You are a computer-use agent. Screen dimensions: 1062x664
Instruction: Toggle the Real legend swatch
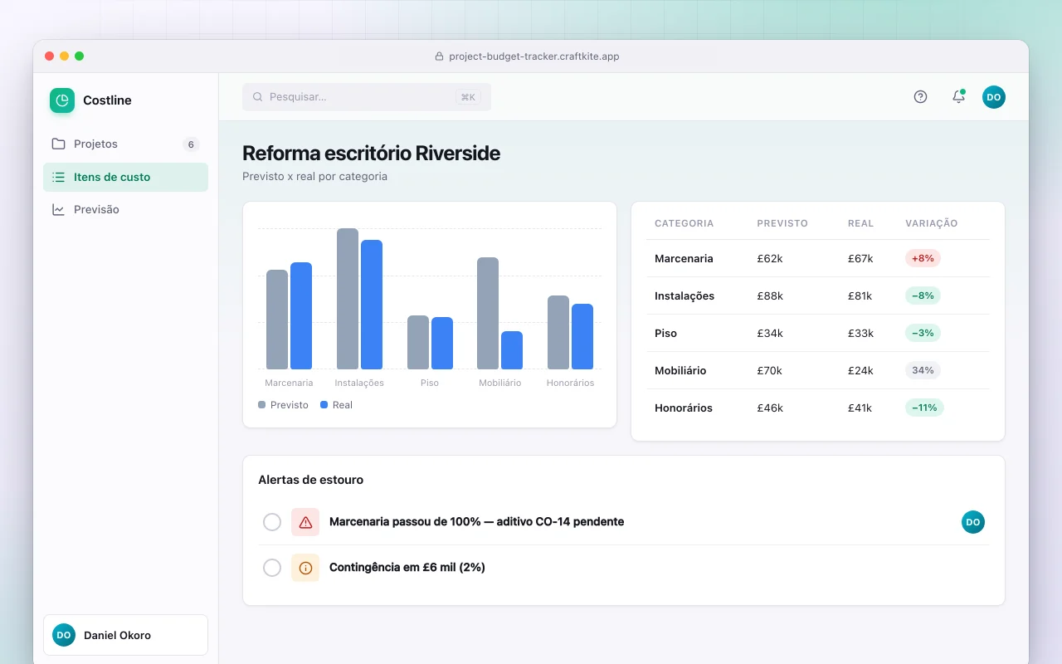coord(324,405)
